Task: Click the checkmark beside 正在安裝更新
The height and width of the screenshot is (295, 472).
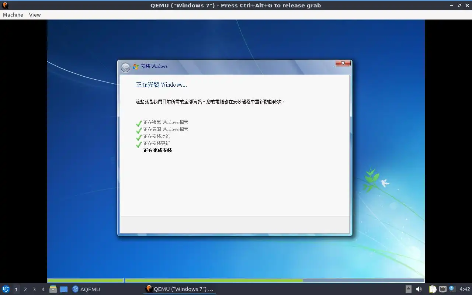Action: pyautogui.click(x=139, y=145)
